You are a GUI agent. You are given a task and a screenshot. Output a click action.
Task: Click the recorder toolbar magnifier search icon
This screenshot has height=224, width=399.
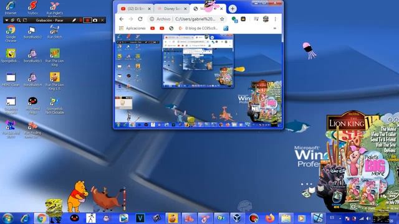(19, 20)
